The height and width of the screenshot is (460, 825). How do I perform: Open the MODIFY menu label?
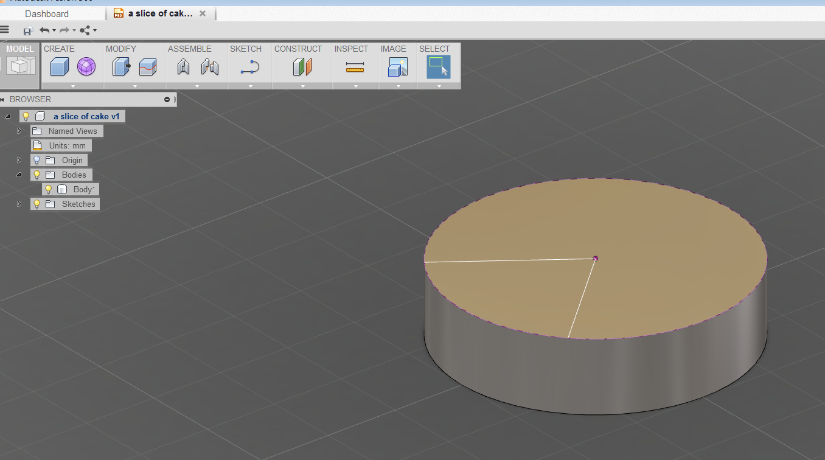tap(121, 49)
